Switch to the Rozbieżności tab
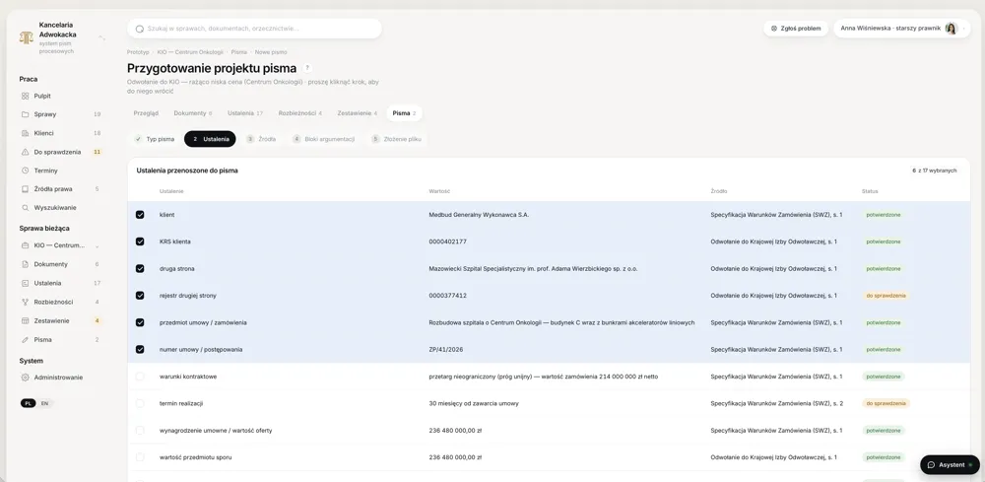The width and height of the screenshot is (985, 482). click(300, 113)
